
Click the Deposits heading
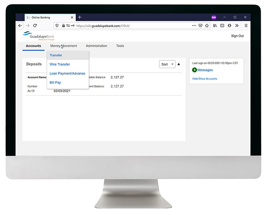tap(34, 64)
